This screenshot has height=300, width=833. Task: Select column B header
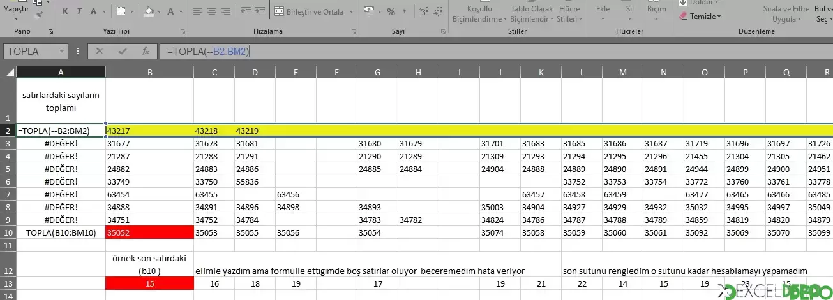[x=149, y=72]
